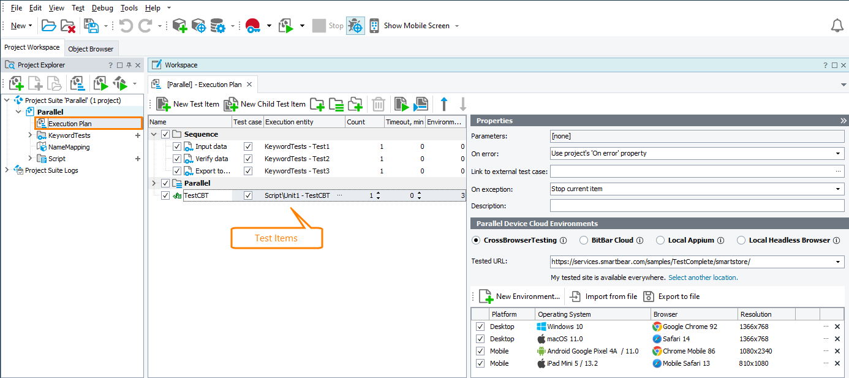Toggle the Verify data item checkbox
Viewport: 849px width, 378px height.
[x=177, y=159]
